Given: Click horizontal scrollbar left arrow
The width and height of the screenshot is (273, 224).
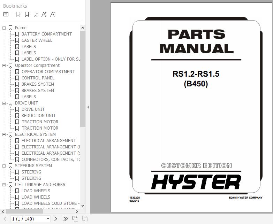Looking at the screenshot, I should click(3, 212).
